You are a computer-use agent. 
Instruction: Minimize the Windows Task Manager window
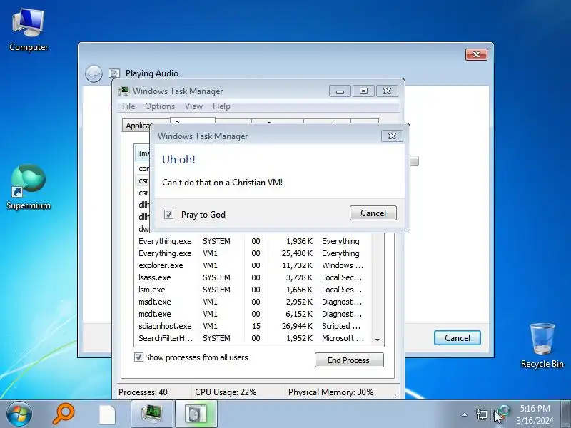click(x=340, y=91)
